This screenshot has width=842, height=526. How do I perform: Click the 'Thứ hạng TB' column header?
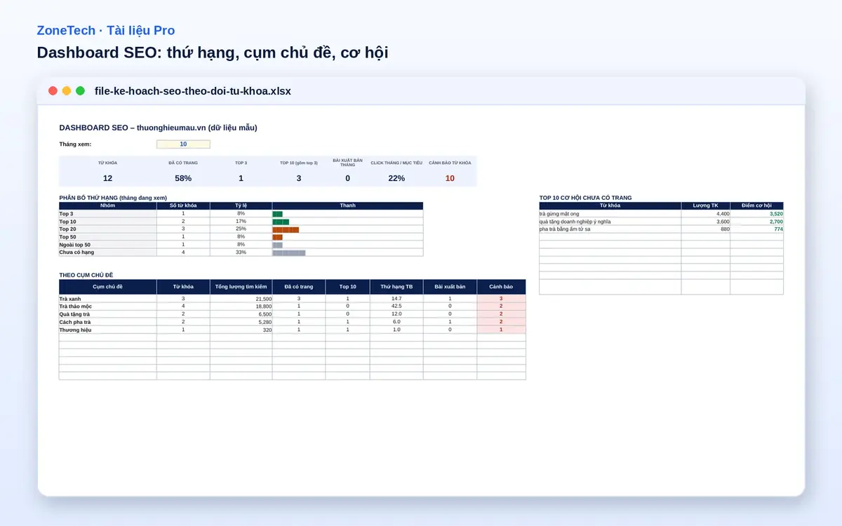(396, 287)
